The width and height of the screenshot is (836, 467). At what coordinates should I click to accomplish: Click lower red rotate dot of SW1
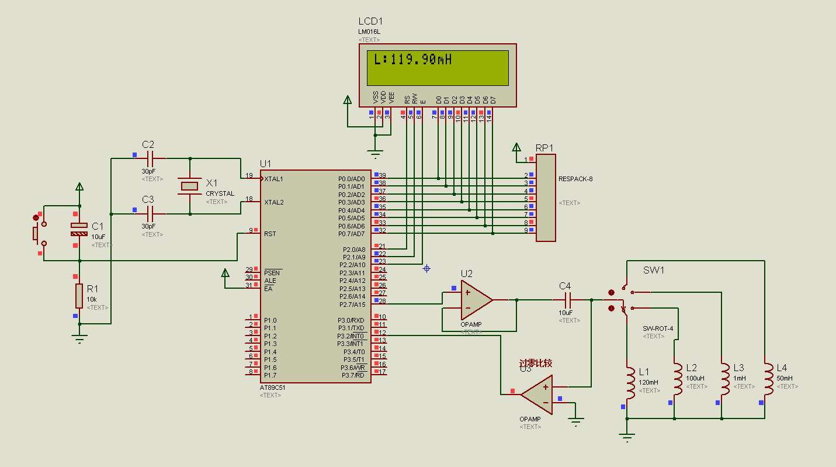(612, 307)
